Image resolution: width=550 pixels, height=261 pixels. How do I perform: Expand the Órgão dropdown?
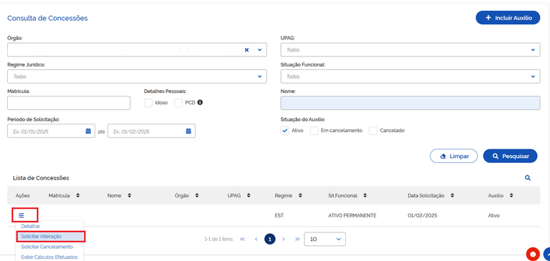click(259, 50)
